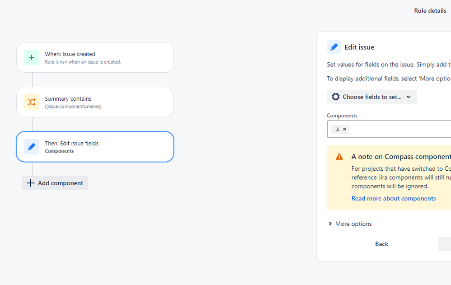Screen dimensions: 451x285
Task: Click the orange shuffle condition icon
Action: click(32, 102)
